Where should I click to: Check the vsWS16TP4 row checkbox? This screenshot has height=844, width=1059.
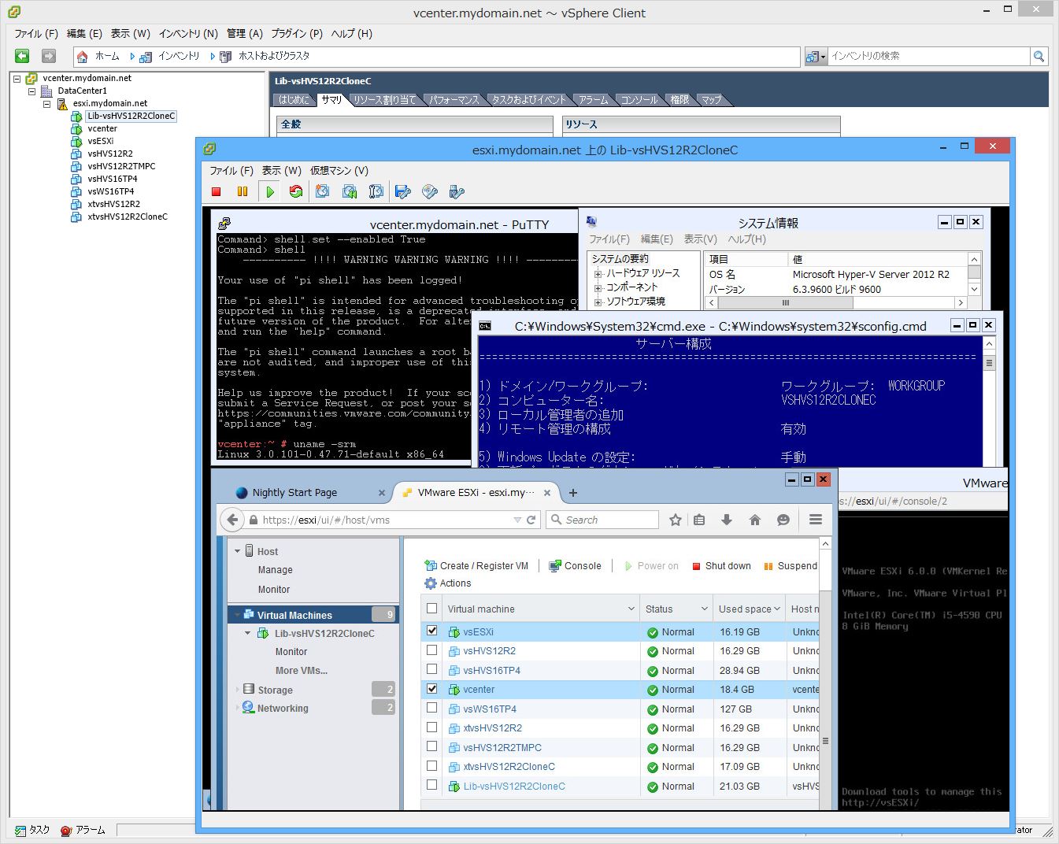(431, 708)
